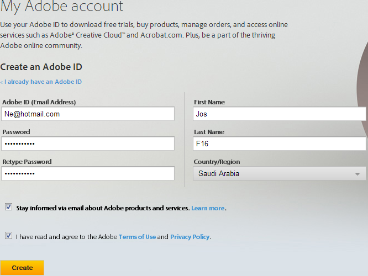Screen dimensions: 368x276
Task: Click the First Name field containing Jos
Action: pos(279,114)
